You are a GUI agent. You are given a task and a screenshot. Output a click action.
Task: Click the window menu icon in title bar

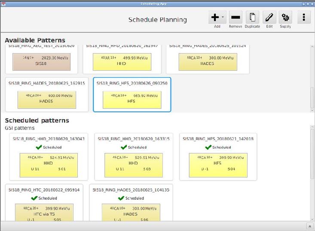pyautogui.click(x=3, y=3)
